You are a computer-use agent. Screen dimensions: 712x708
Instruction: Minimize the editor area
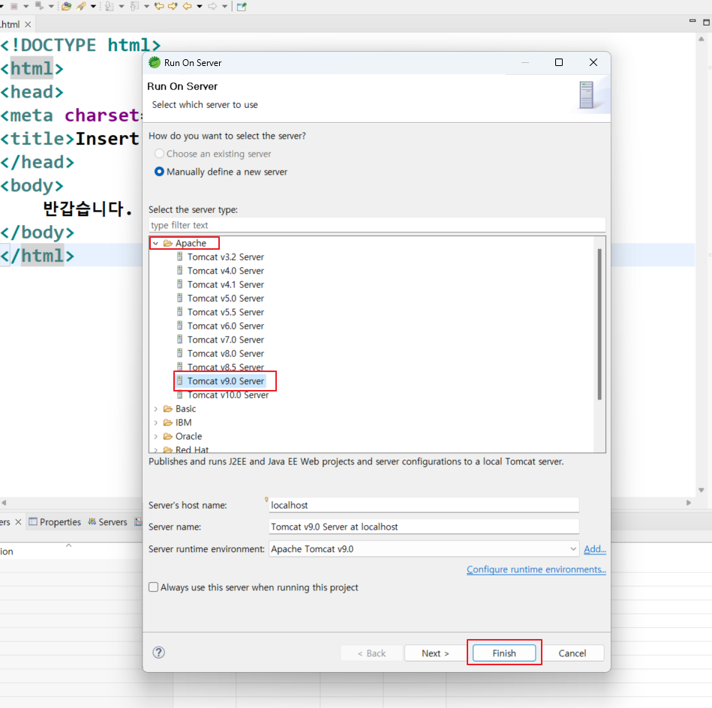[x=692, y=21]
